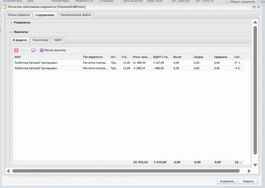Click the down arrow on the vertical scrollbar
The image size is (265, 188).
[255, 165]
